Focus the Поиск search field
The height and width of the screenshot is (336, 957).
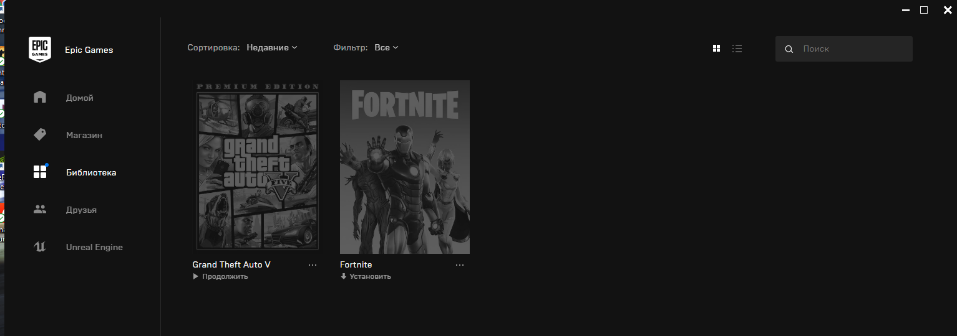[844, 49]
